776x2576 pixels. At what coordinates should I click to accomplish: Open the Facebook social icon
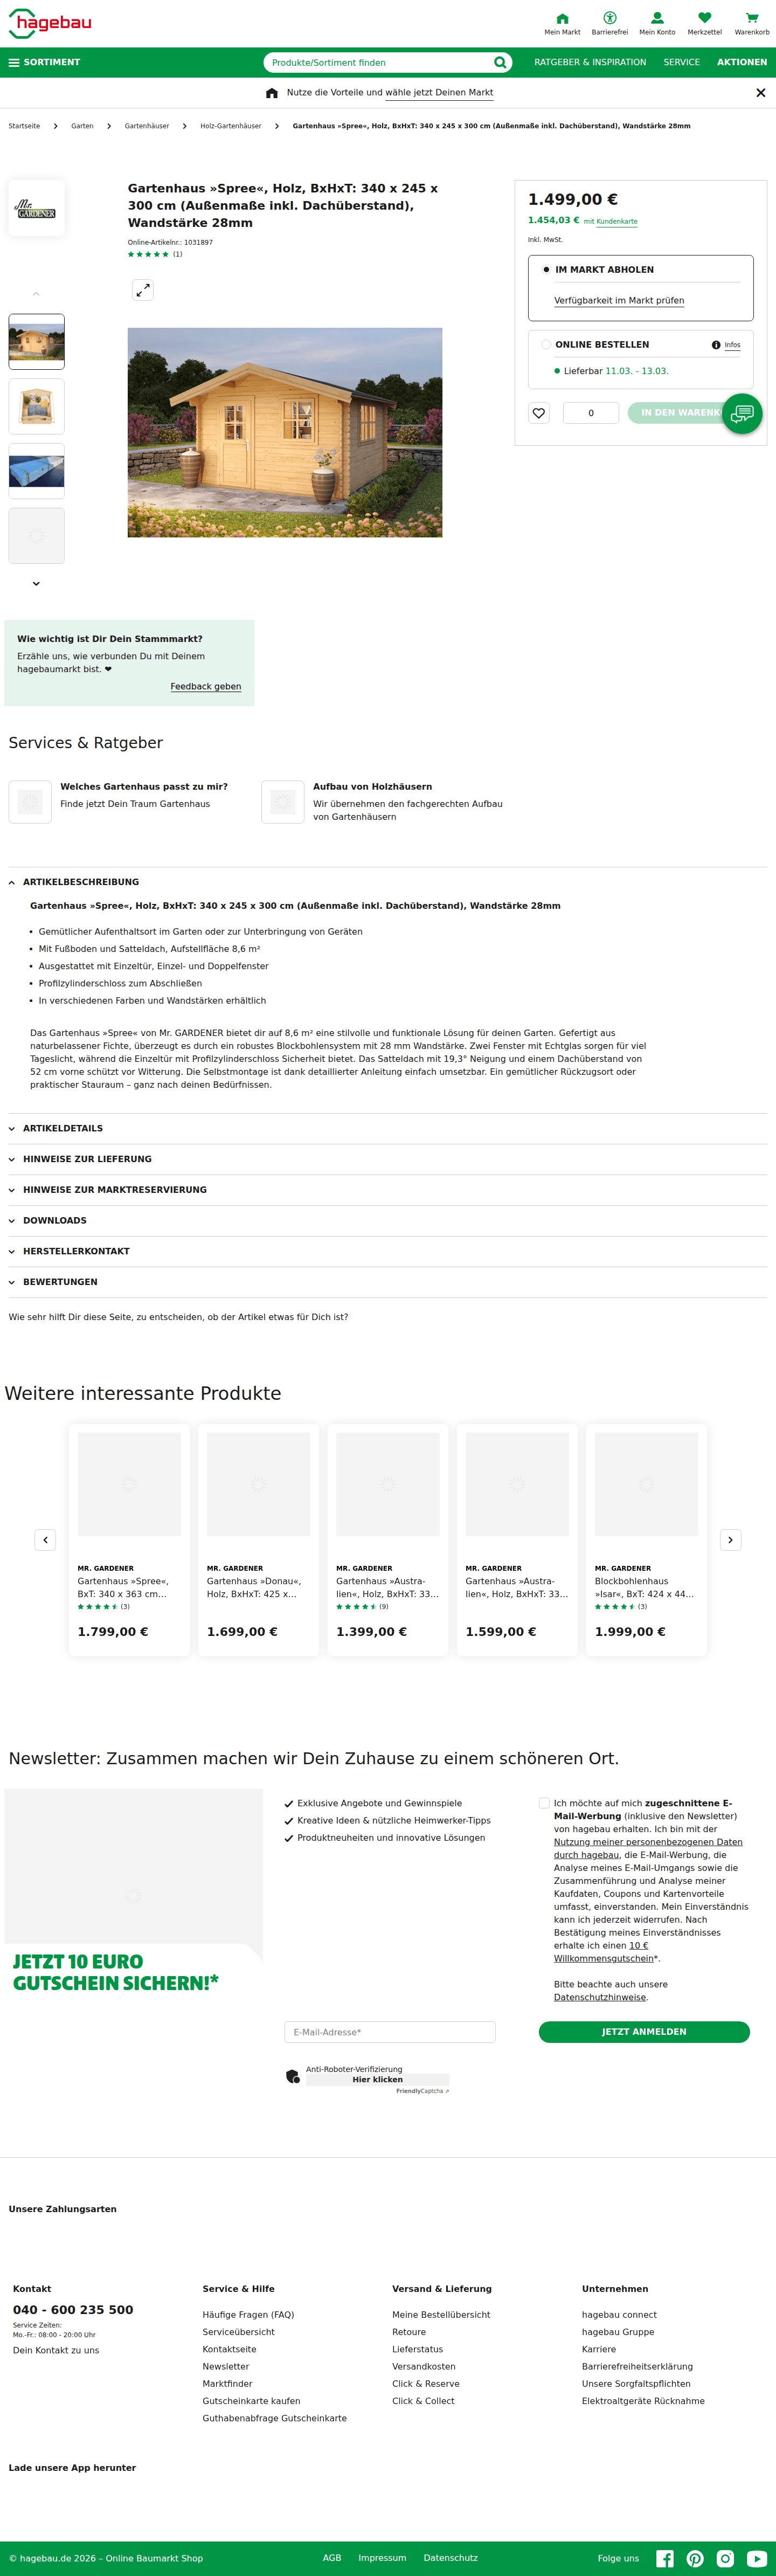(665, 2558)
